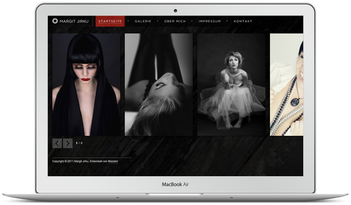351x205 pixels.
Task: Navigate to Über Mich
Action: point(175,21)
